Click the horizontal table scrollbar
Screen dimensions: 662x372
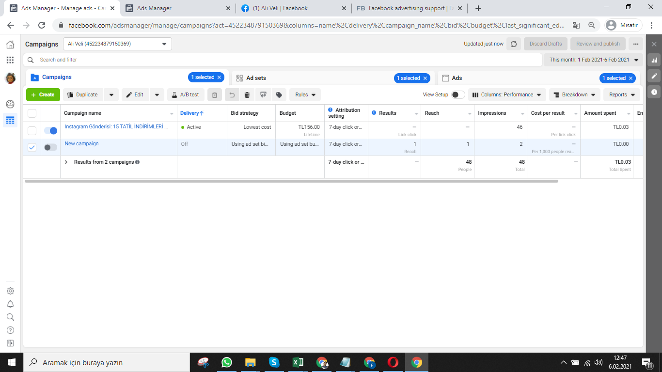(x=291, y=181)
